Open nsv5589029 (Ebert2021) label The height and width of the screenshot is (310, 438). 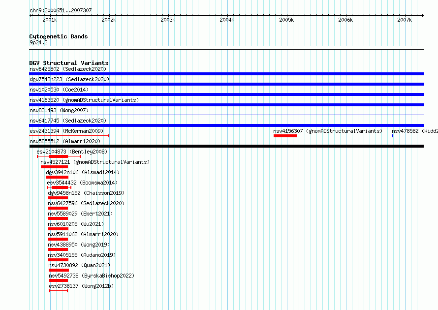point(80,214)
